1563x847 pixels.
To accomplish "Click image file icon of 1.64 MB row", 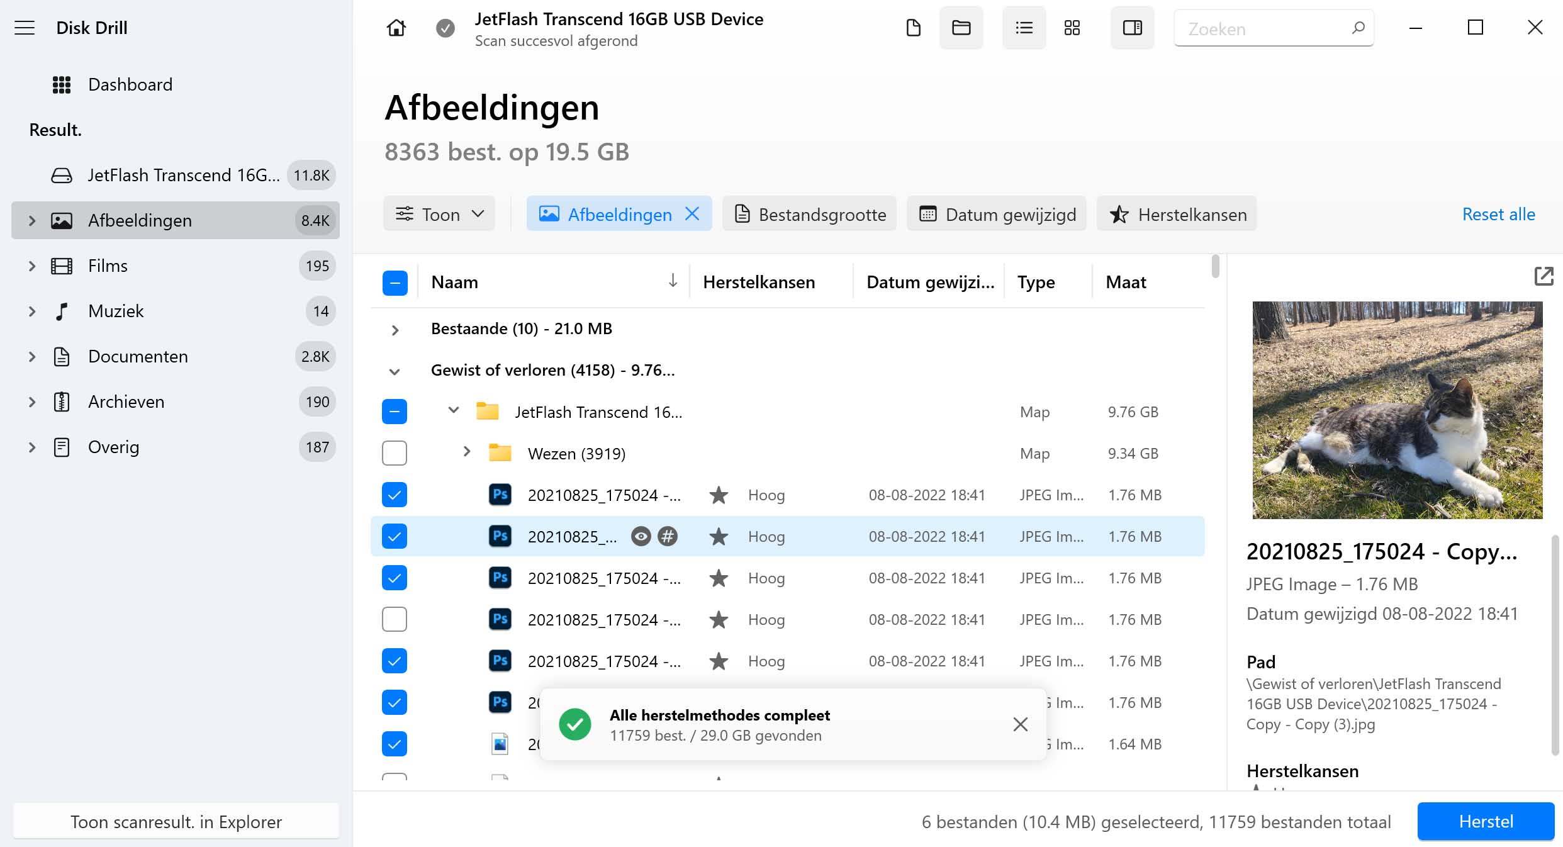I will (500, 743).
